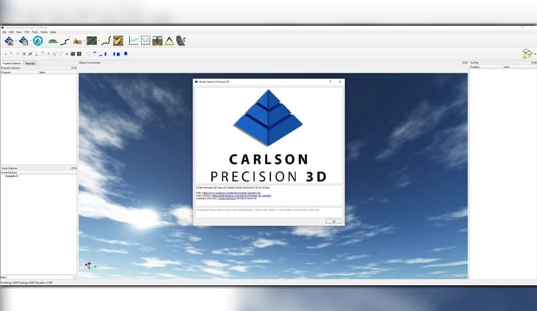Open dropdown arrow after dark green terrain icon
Screen dimensions: 537x311
click(99, 41)
